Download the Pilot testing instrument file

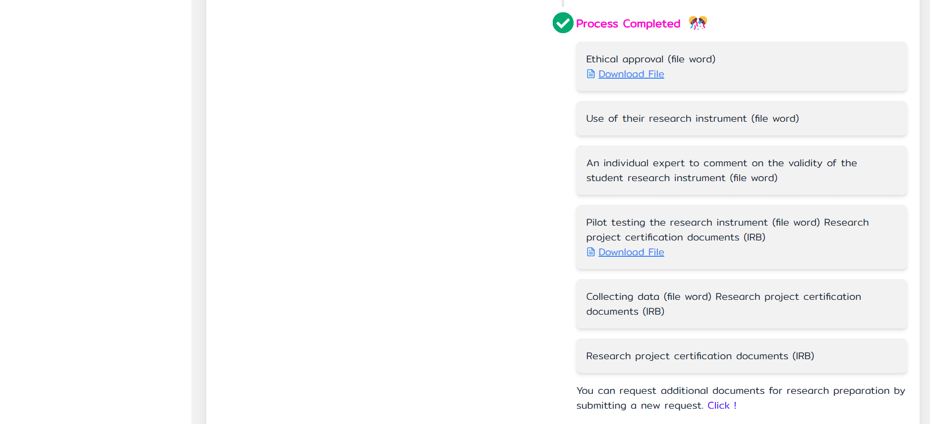pyautogui.click(x=631, y=252)
